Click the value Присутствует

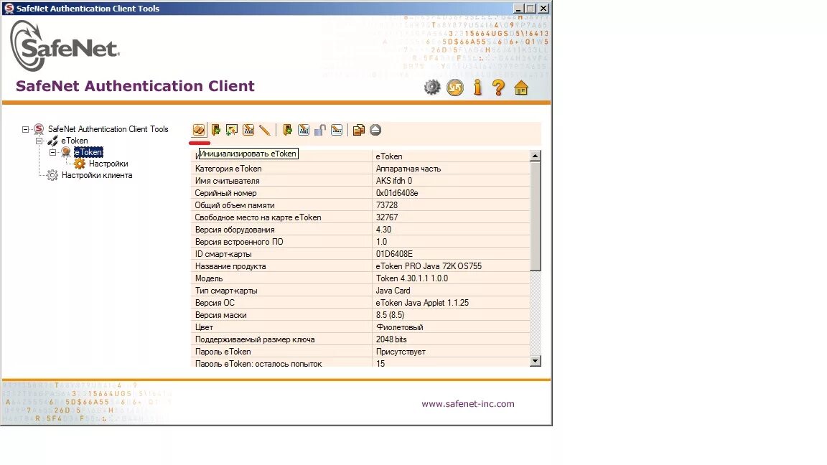(401, 352)
